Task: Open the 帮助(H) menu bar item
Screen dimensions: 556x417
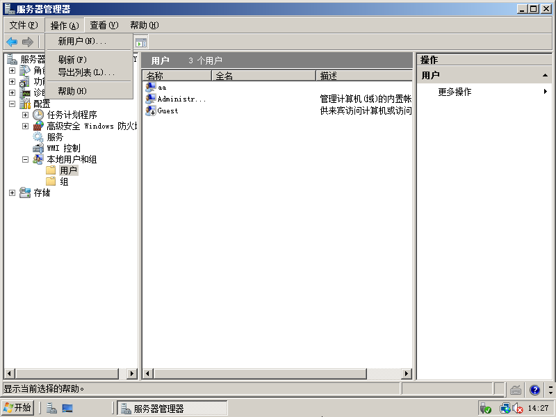Action: click(144, 25)
